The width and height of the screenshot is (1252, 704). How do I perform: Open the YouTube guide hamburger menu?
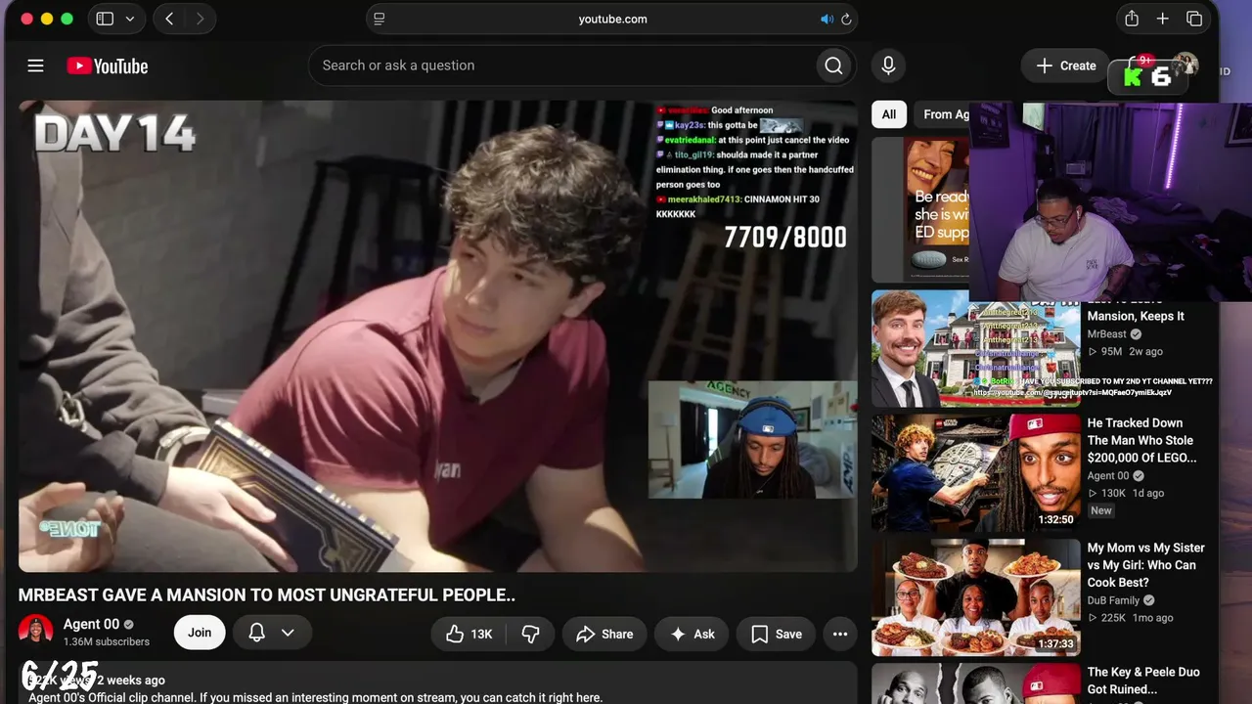(35, 66)
